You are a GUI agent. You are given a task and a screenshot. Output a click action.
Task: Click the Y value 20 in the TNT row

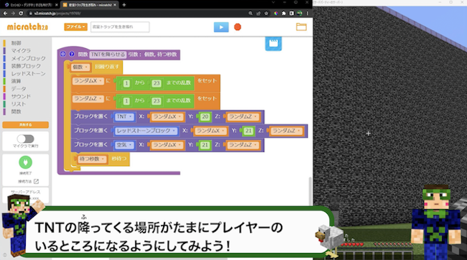coord(205,116)
